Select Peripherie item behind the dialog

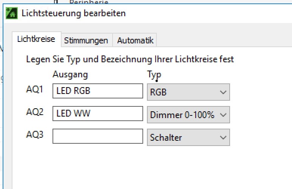88,3
